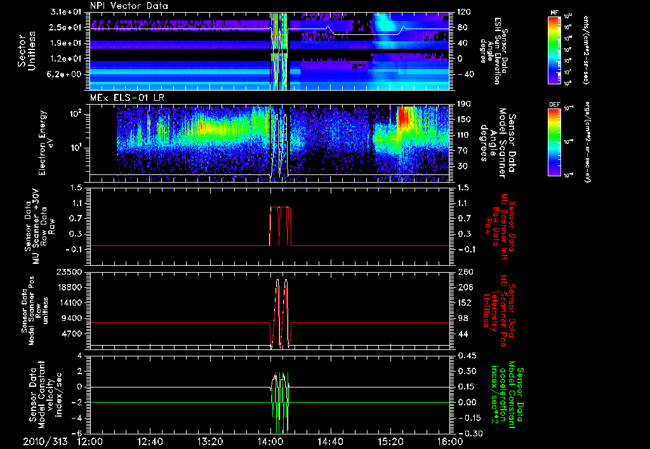Screen dimensions: 650x449
Task: Select the "DEF" colorbar label
Action: coord(554,105)
